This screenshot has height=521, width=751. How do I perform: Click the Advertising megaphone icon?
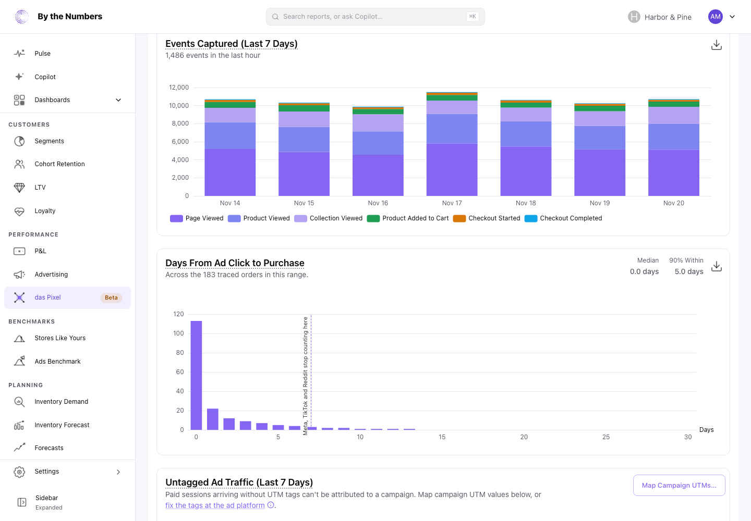(x=19, y=275)
